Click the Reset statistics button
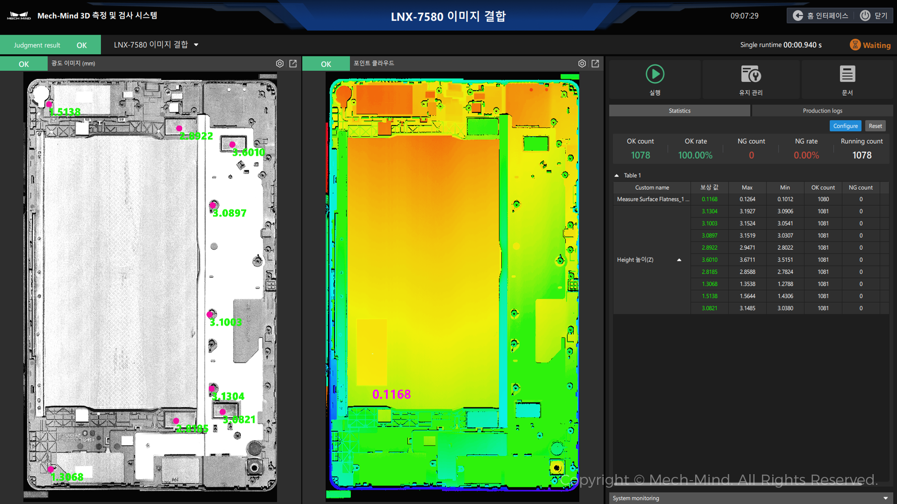 [875, 126]
